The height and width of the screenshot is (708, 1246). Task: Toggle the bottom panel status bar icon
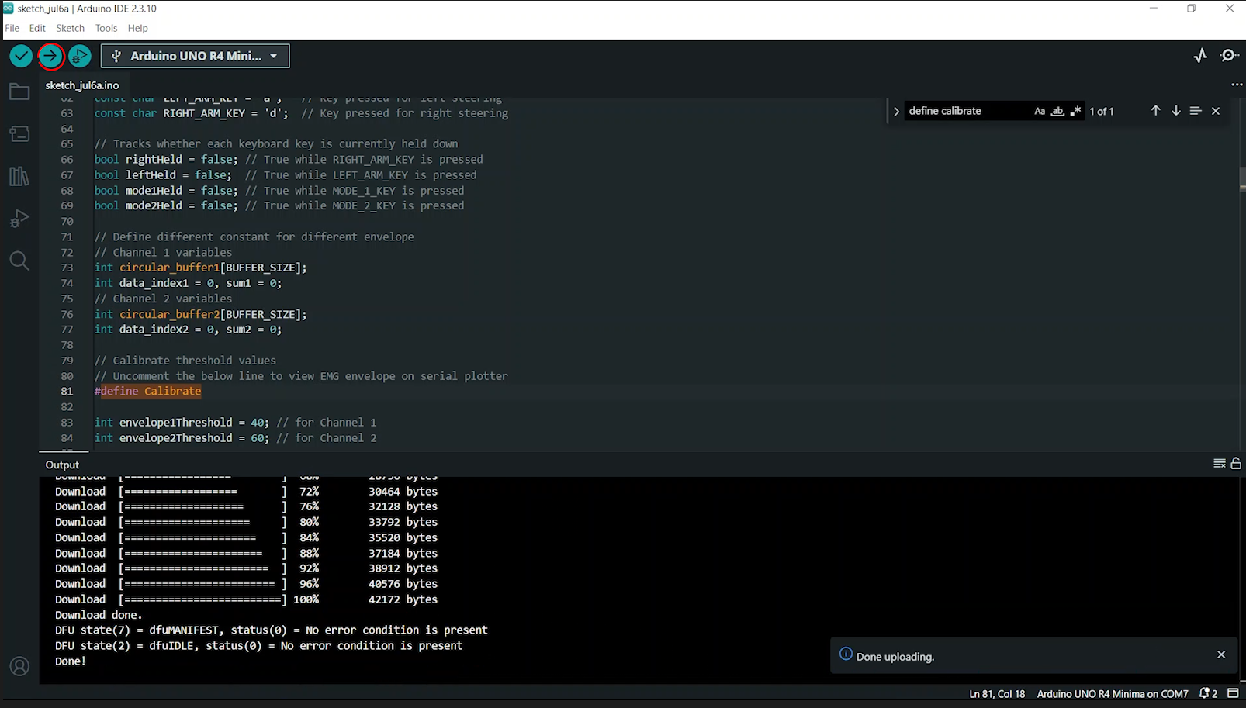1233,694
